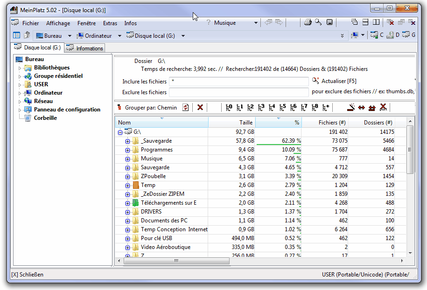Open the Affichage menu
This screenshot has width=427, height=290.
tap(58, 23)
